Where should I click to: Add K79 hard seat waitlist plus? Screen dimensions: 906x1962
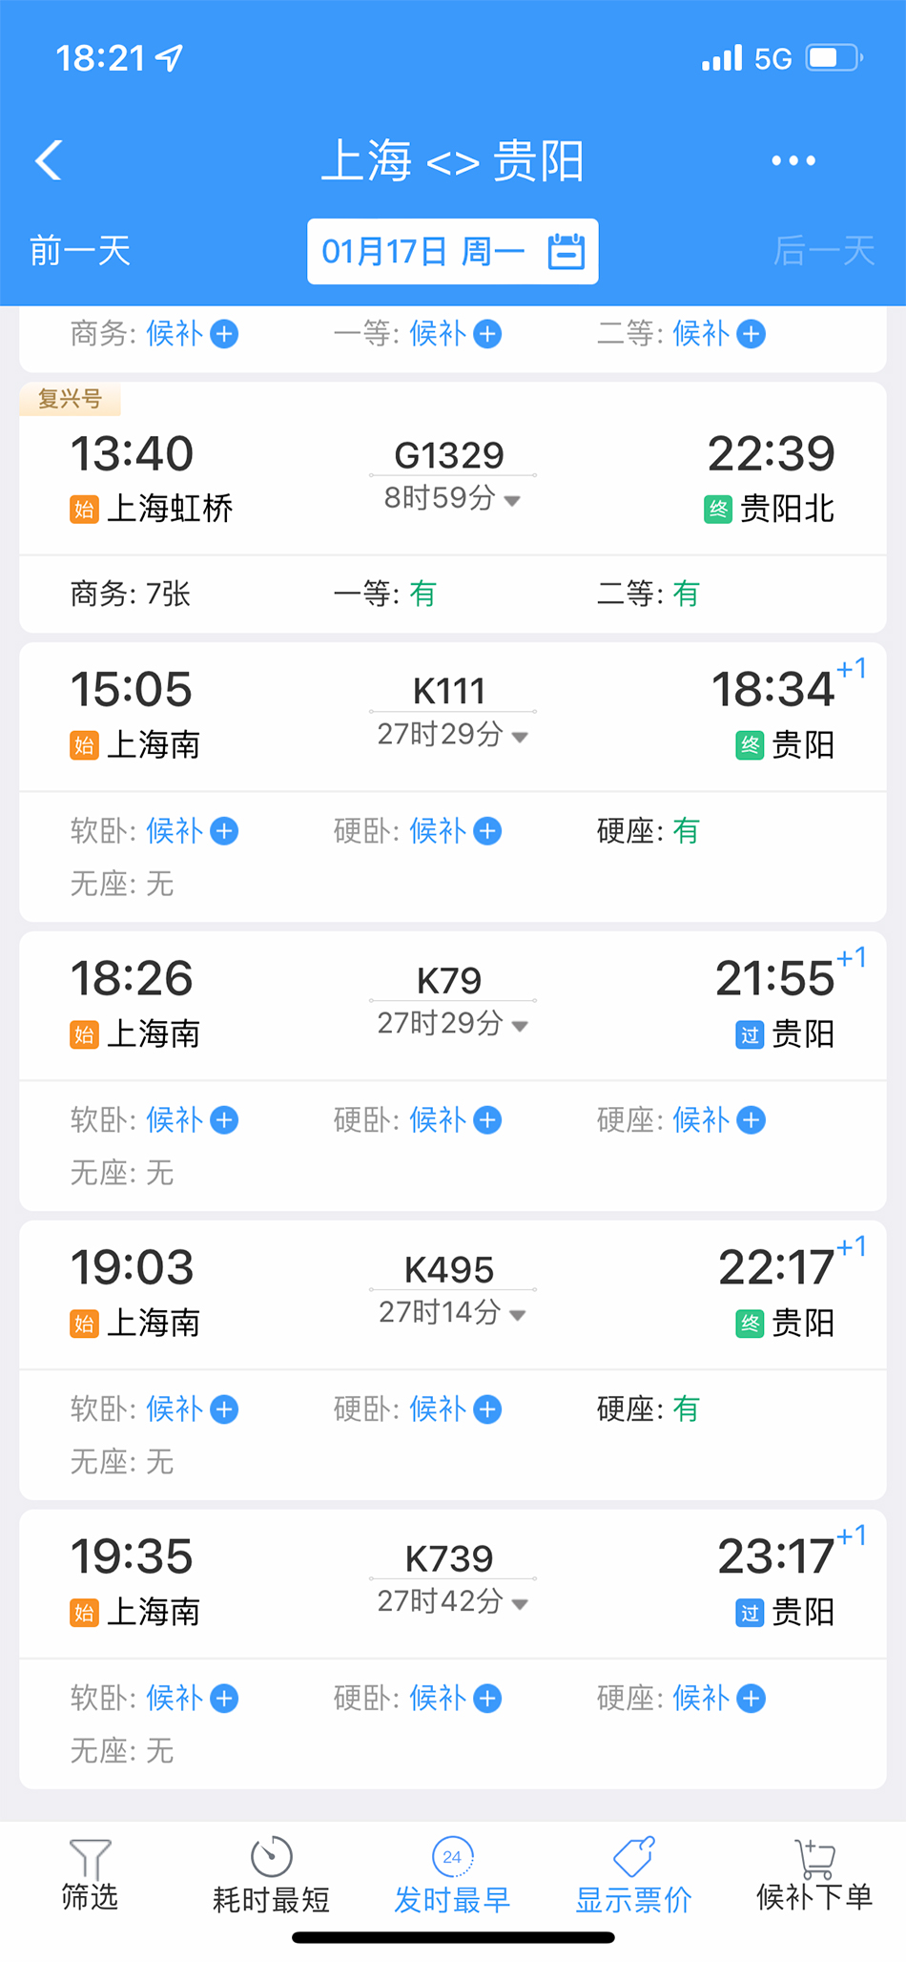[x=752, y=1120]
